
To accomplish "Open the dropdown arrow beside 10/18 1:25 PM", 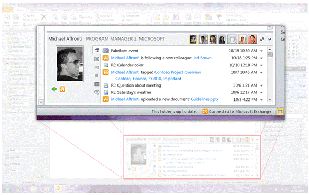I will (x=261, y=58).
